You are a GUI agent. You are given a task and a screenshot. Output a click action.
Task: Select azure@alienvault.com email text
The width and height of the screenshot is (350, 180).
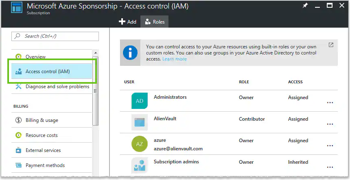178,149
